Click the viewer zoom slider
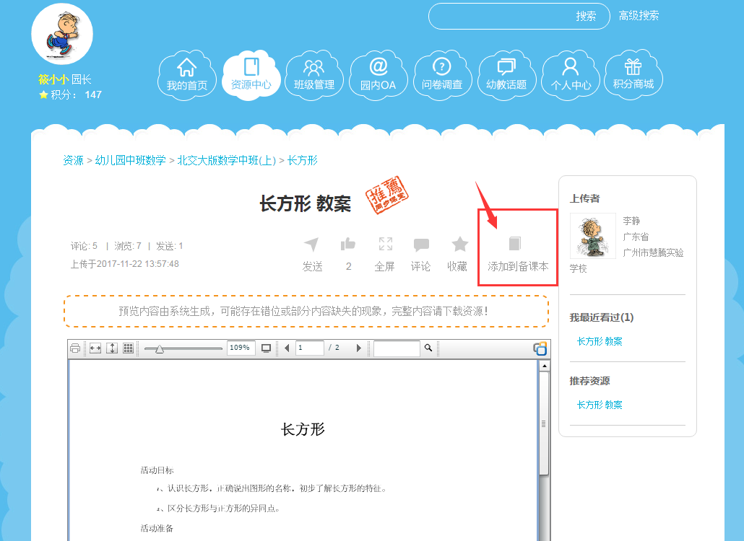 point(183,348)
